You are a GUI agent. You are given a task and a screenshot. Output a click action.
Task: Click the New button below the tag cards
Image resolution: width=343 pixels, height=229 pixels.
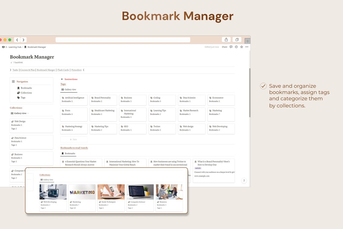click(74, 139)
